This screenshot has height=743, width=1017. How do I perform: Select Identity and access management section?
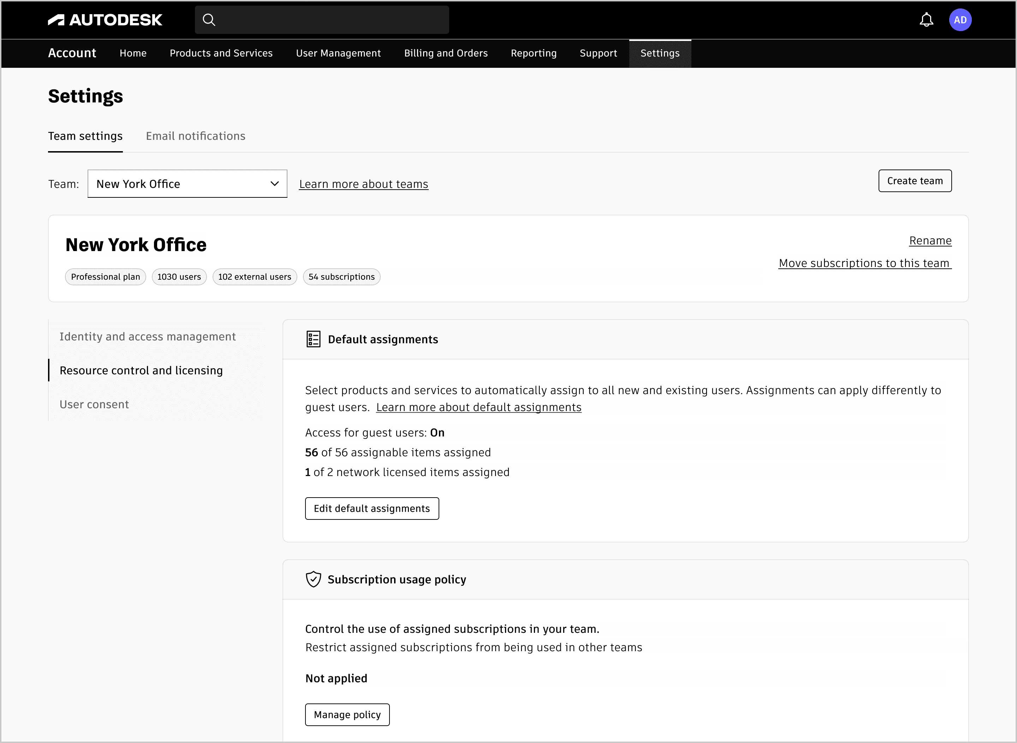tap(148, 337)
